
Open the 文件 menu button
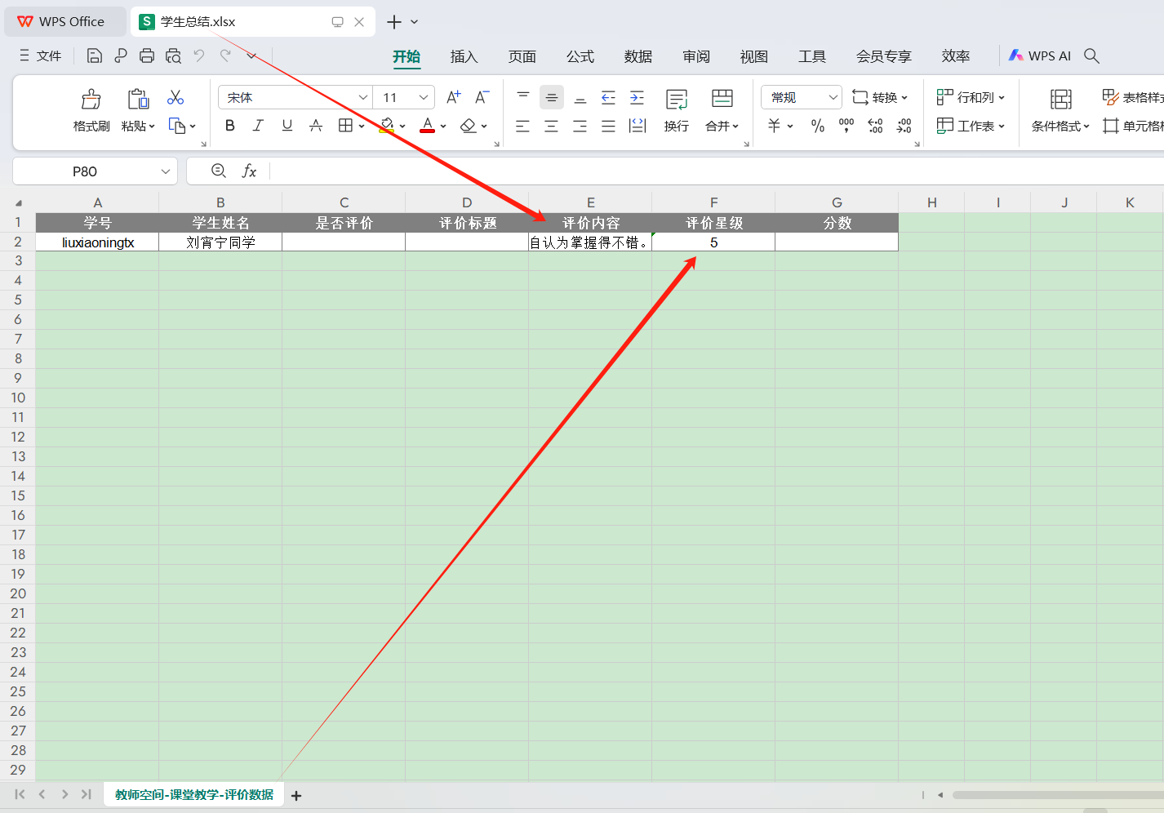pos(41,56)
